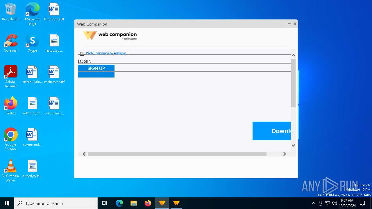
Task: Click the taskbar search box
Action: [x=56, y=203]
